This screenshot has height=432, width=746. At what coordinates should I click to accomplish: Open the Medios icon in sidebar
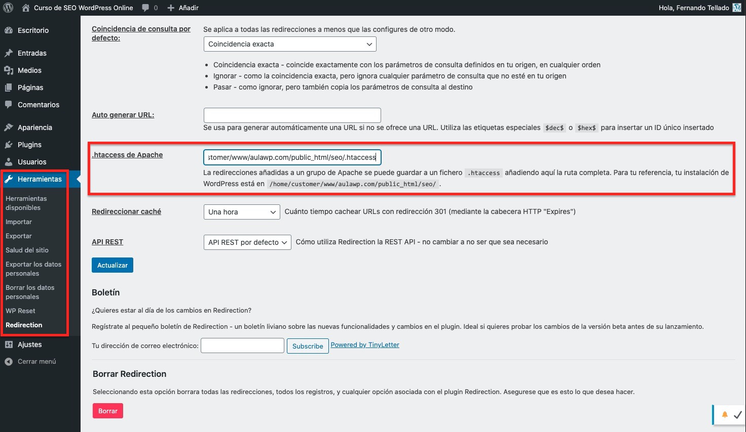point(9,70)
